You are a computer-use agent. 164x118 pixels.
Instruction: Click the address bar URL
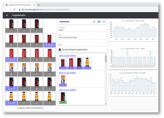click(45, 10)
